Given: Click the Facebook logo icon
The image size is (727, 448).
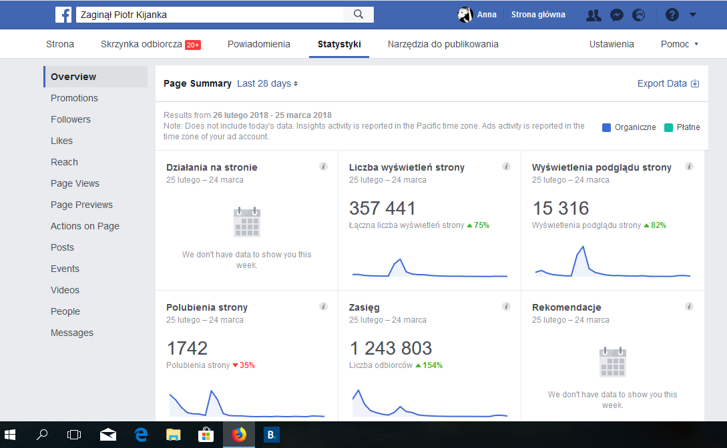Looking at the screenshot, I should tap(63, 15).
